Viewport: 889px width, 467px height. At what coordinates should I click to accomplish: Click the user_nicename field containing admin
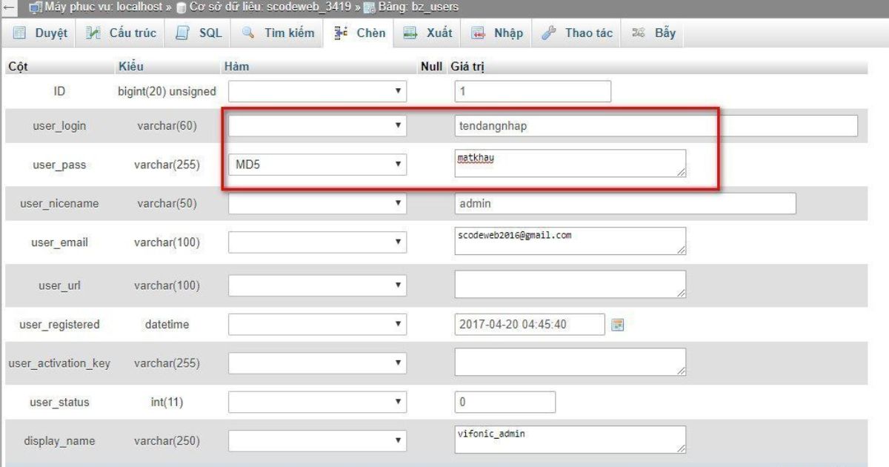click(625, 203)
